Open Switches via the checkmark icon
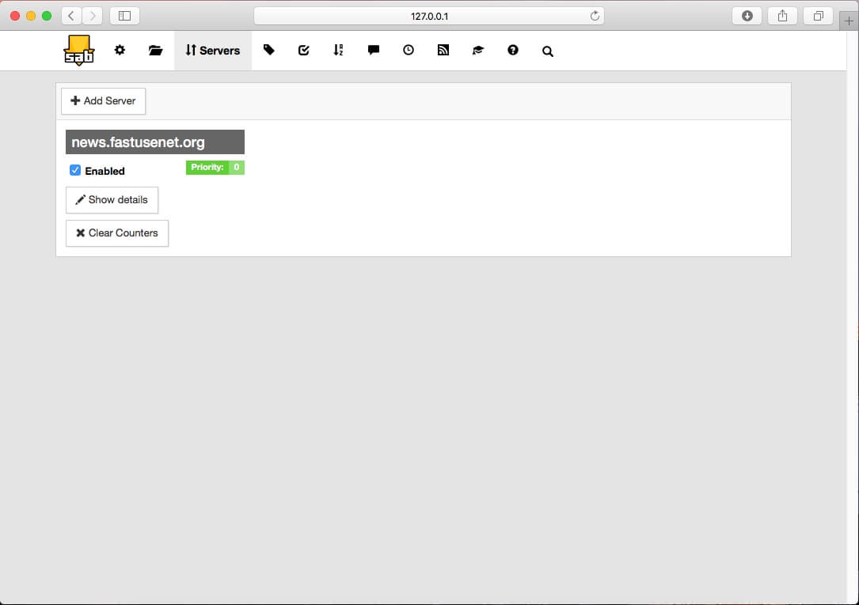The image size is (859, 605). (x=304, y=51)
